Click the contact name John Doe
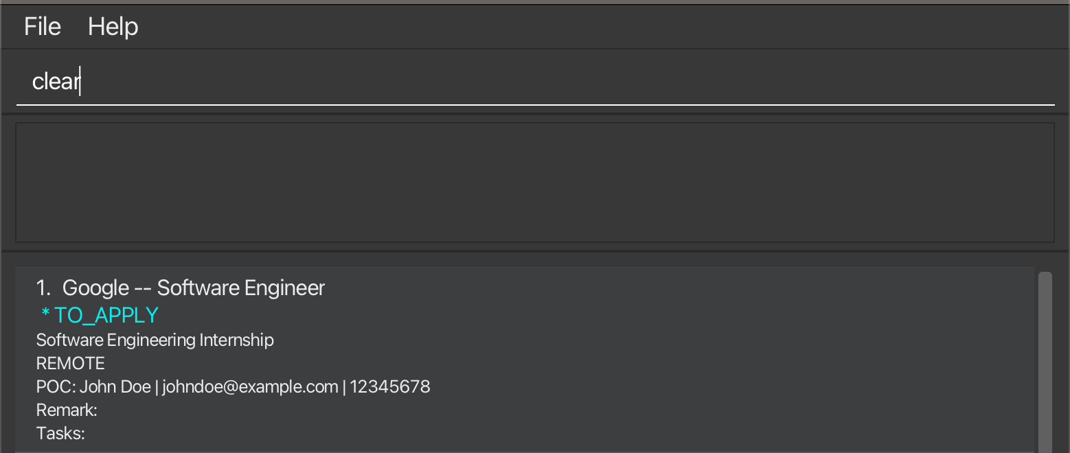This screenshot has width=1070, height=453. pyautogui.click(x=115, y=387)
